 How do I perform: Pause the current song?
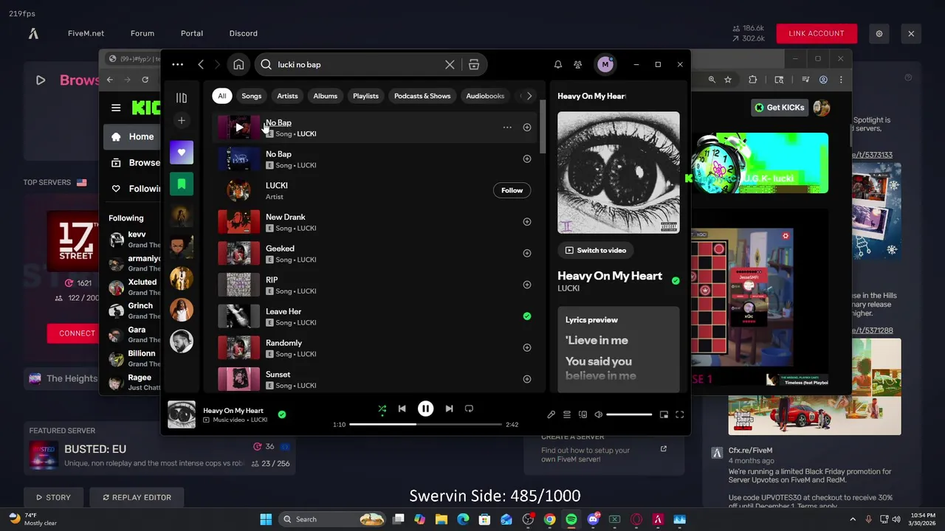tap(425, 409)
